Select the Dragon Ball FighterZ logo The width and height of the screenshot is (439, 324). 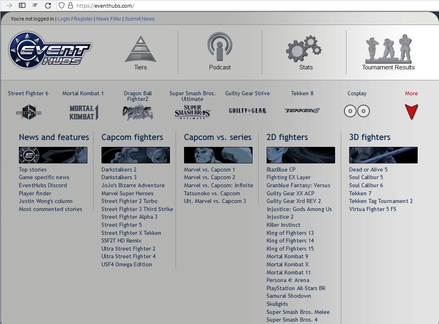(138, 112)
